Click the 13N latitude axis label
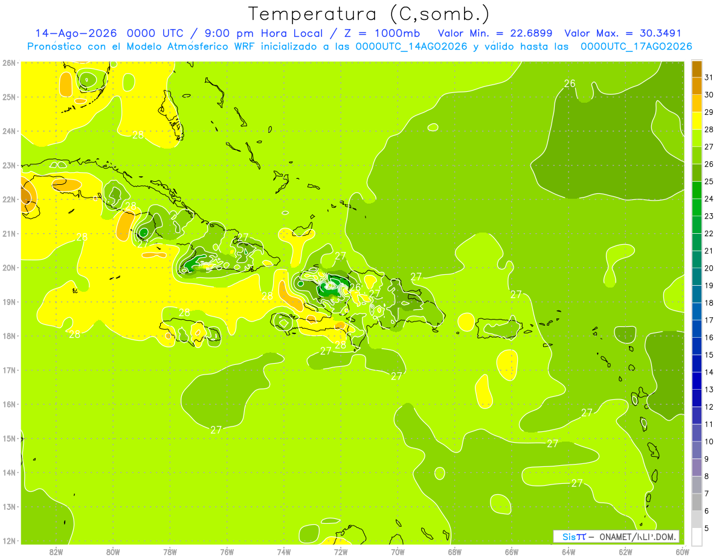This screenshot has height=560, width=725. (x=9, y=506)
